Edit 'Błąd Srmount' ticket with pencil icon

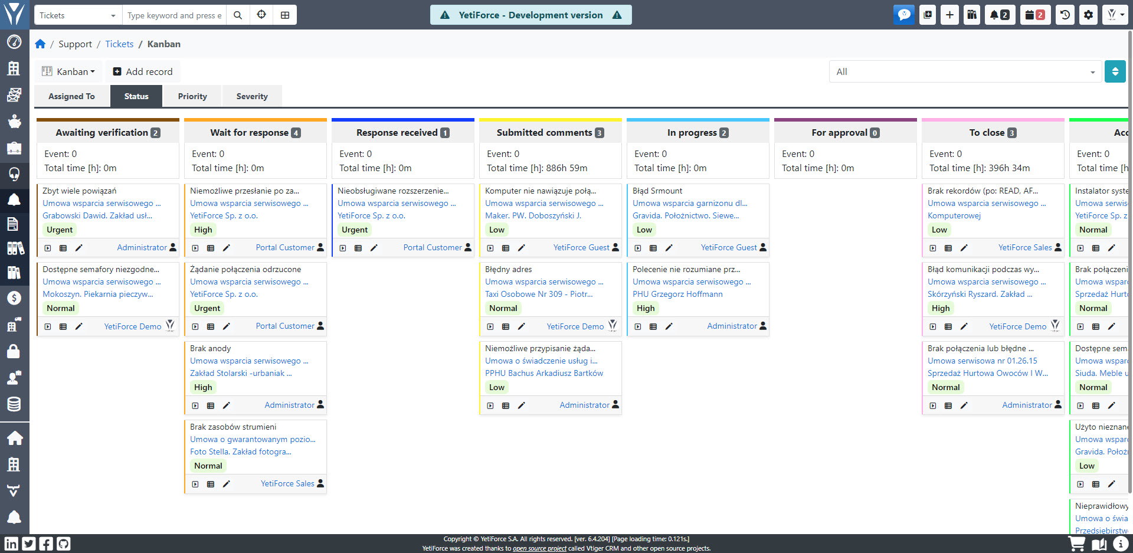click(x=669, y=248)
